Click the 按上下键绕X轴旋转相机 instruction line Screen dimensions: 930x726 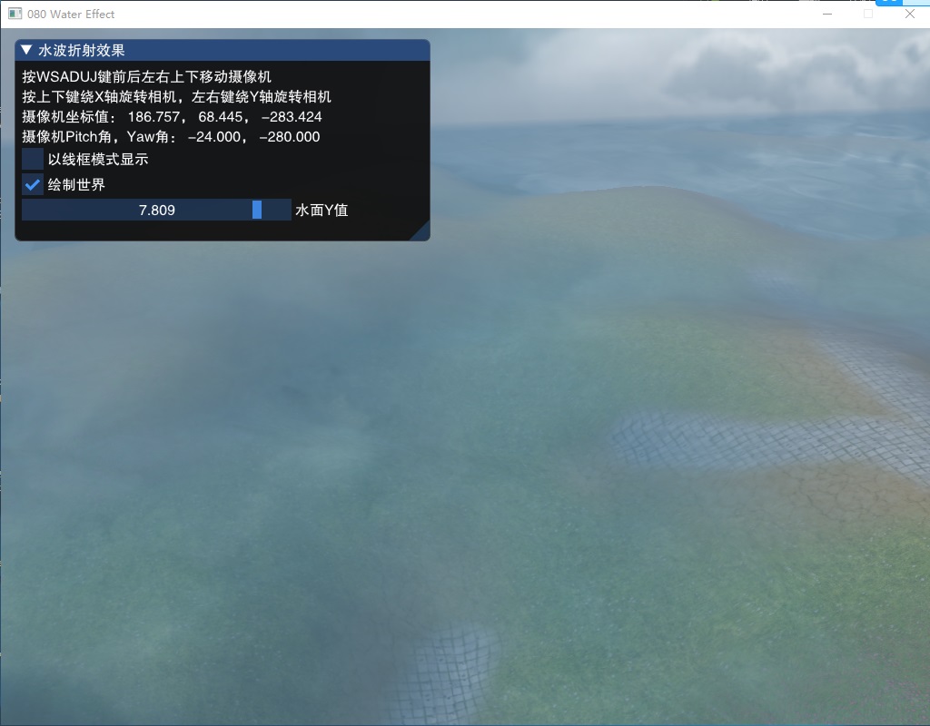(x=177, y=96)
